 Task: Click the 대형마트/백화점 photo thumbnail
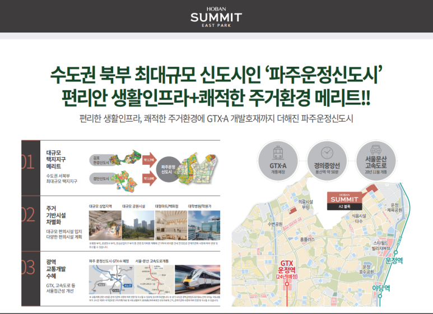171,225
